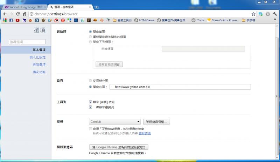Edit the yahoo.com.hk home page field
Image resolution: width=280 pixels, height=162 pixels.
coord(180,87)
